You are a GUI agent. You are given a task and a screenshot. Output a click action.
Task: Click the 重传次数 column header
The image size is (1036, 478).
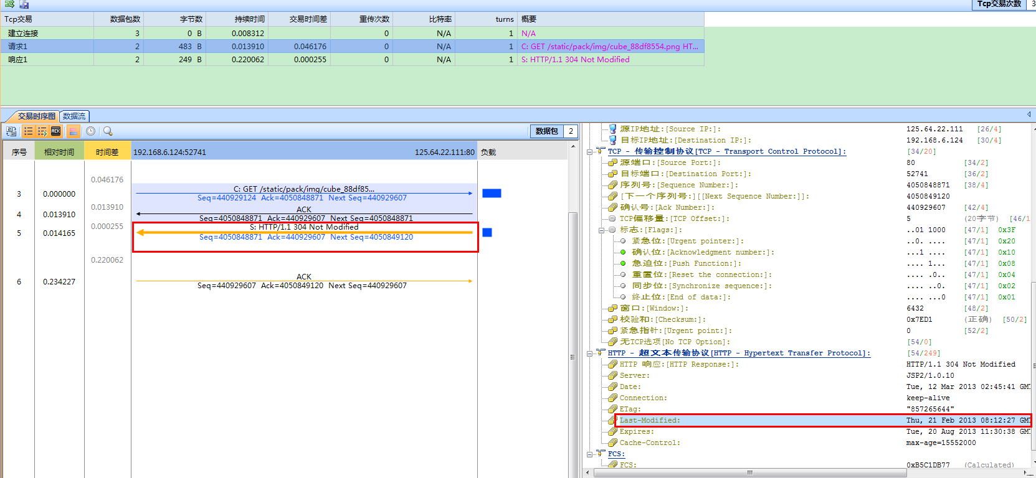[361, 19]
